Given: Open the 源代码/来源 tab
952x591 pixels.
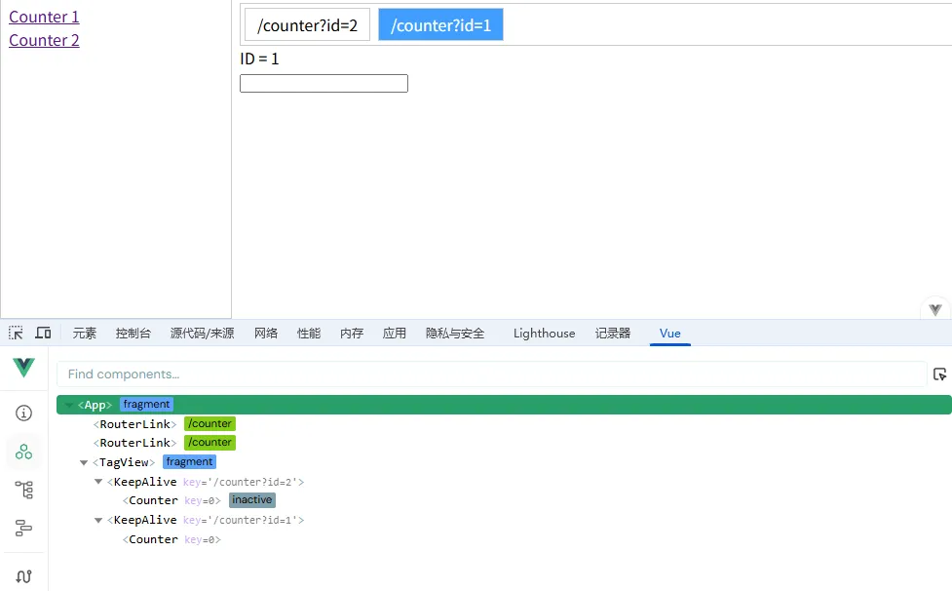Looking at the screenshot, I should click(202, 333).
